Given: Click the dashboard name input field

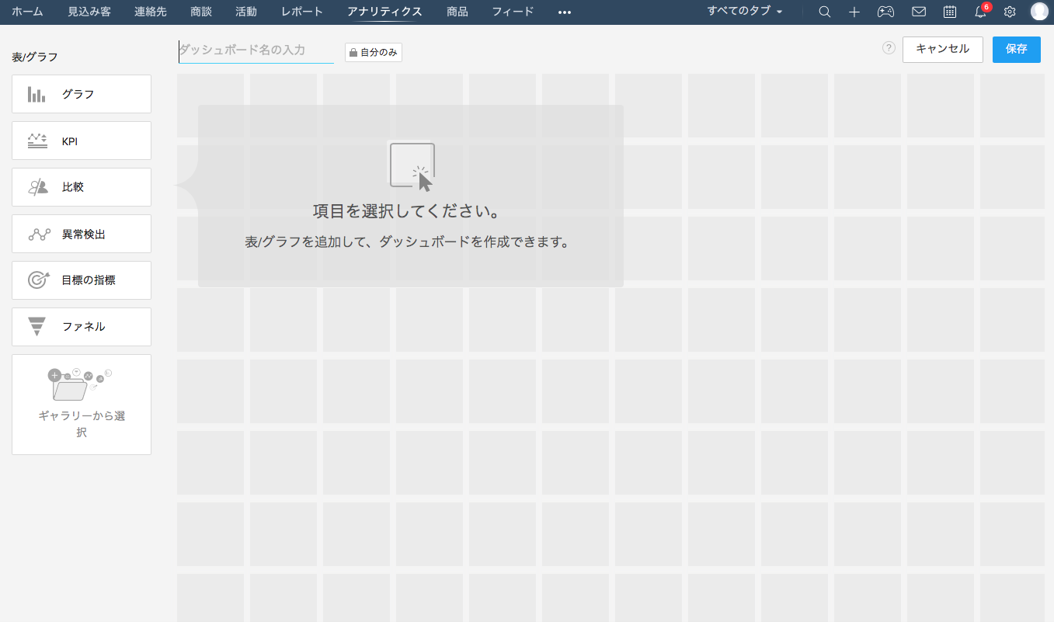Looking at the screenshot, I should (x=256, y=50).
